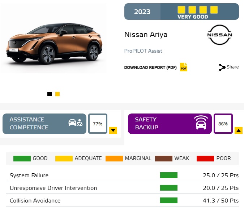The width and height of the screenshot is (244, 209).
Task: Click the Nissan brand logo
Action: click(x=220, y=35)
